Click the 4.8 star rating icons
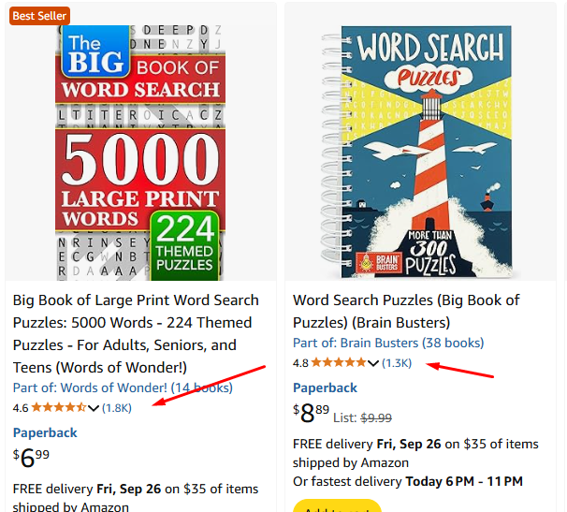The height and width of the screenshot is (512, 567). click(339, 362)
